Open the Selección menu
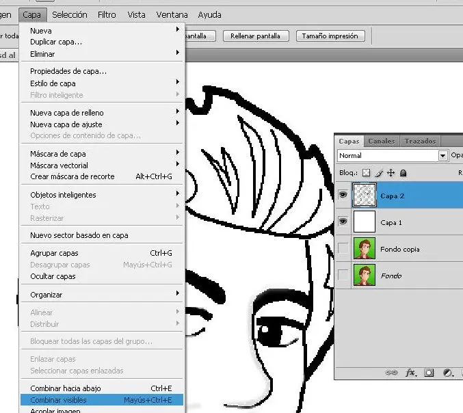The width and height of the screenshot is (463, 413). (x=70, y=15)
